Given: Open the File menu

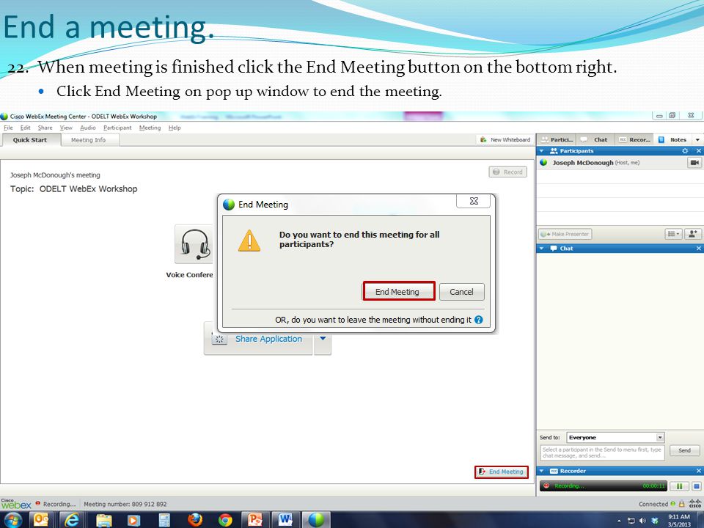Looking at the screenshot, I should (x=8, y=128).
